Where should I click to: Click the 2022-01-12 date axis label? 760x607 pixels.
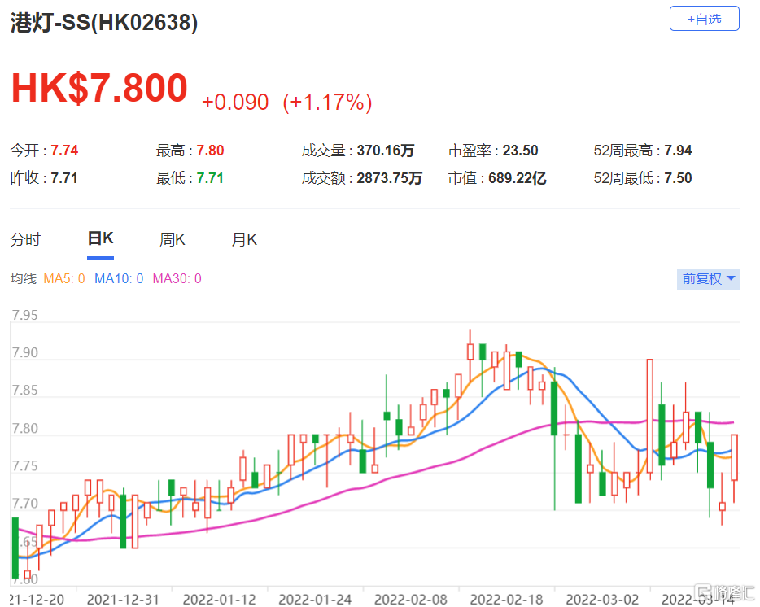pos(219,599)
